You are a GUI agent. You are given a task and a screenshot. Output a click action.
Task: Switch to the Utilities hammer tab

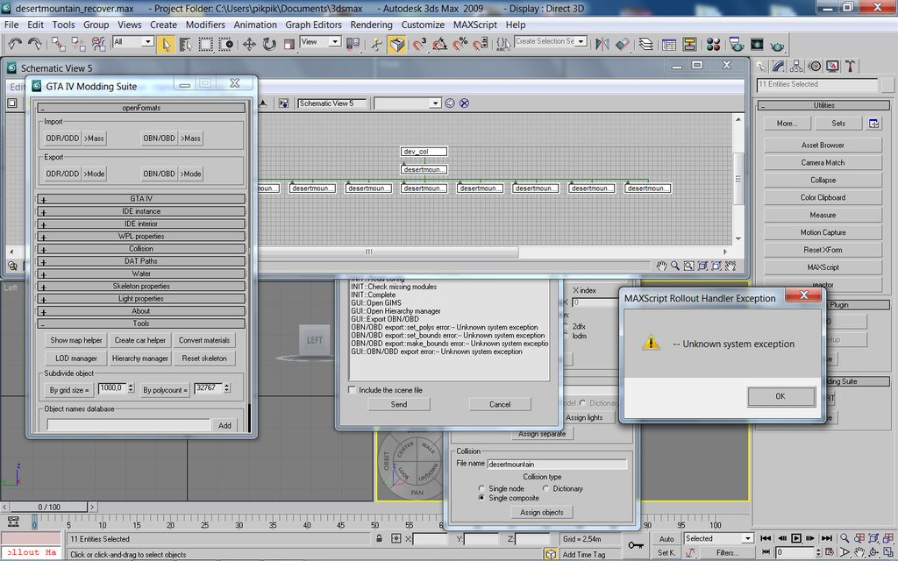click(x=851, y=67)
